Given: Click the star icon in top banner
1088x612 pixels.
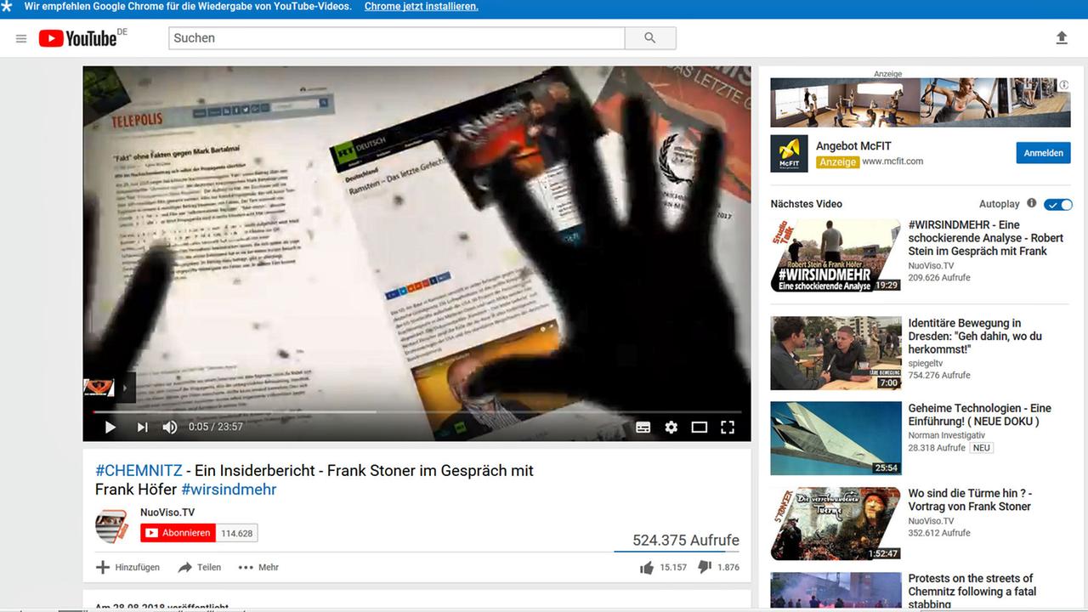Looking at the screenshot, I should pos(7,7).
